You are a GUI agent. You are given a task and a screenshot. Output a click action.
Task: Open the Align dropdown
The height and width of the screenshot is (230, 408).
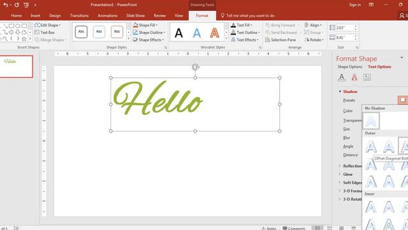pos(313,25)
